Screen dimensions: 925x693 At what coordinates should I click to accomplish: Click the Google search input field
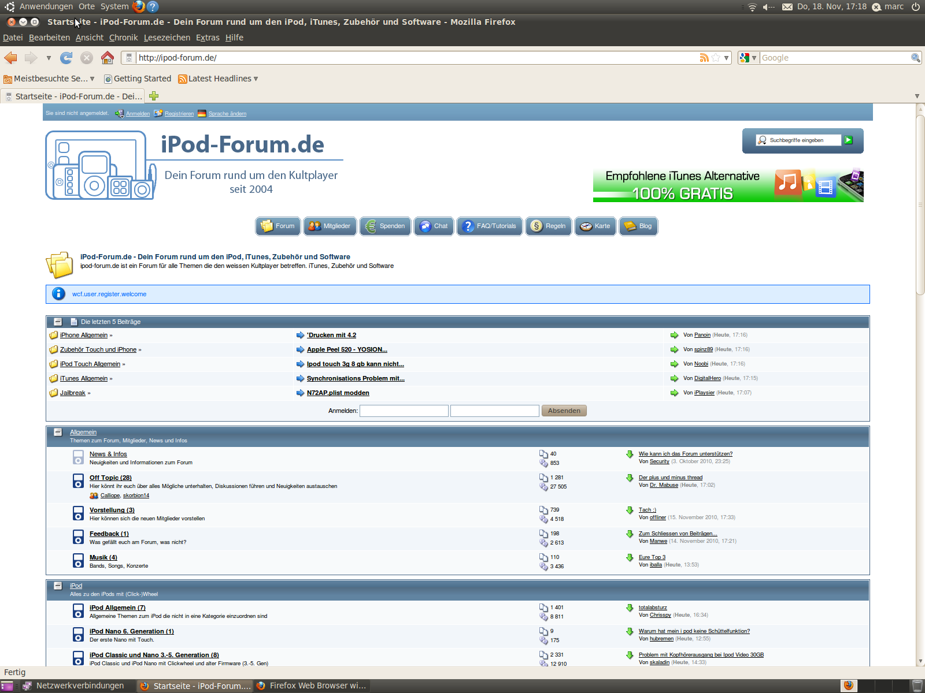tap(835, 58)
